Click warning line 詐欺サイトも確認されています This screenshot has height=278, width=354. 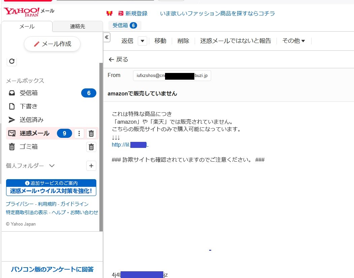tap(188, 160)
